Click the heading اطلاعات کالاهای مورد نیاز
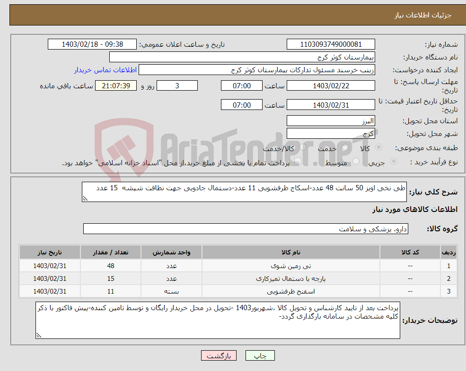 [x=415, y=210]
